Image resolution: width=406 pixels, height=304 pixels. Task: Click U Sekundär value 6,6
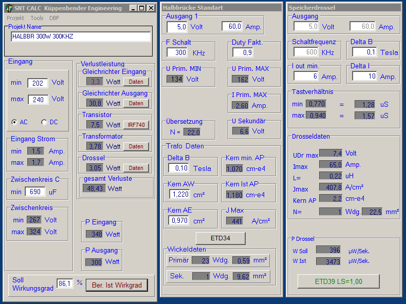click(241, 131)
